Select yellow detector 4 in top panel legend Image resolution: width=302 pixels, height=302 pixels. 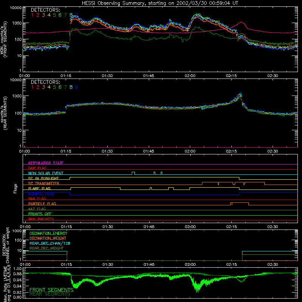[x=49, y=15]
